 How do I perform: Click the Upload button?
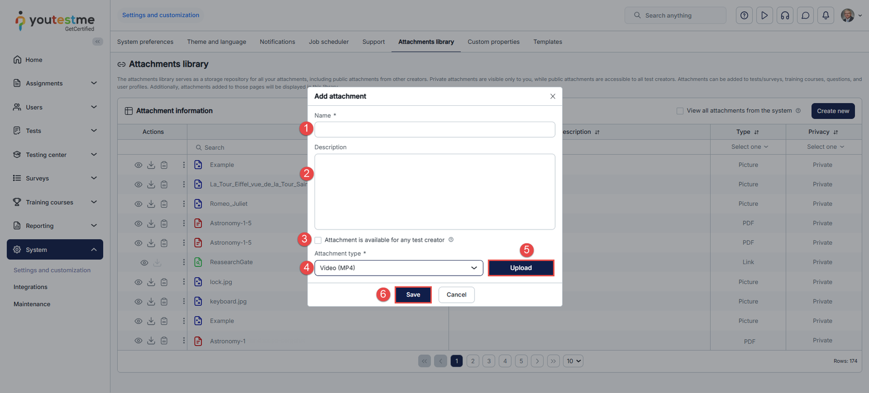pyautogui.click(x=521, y=268)
